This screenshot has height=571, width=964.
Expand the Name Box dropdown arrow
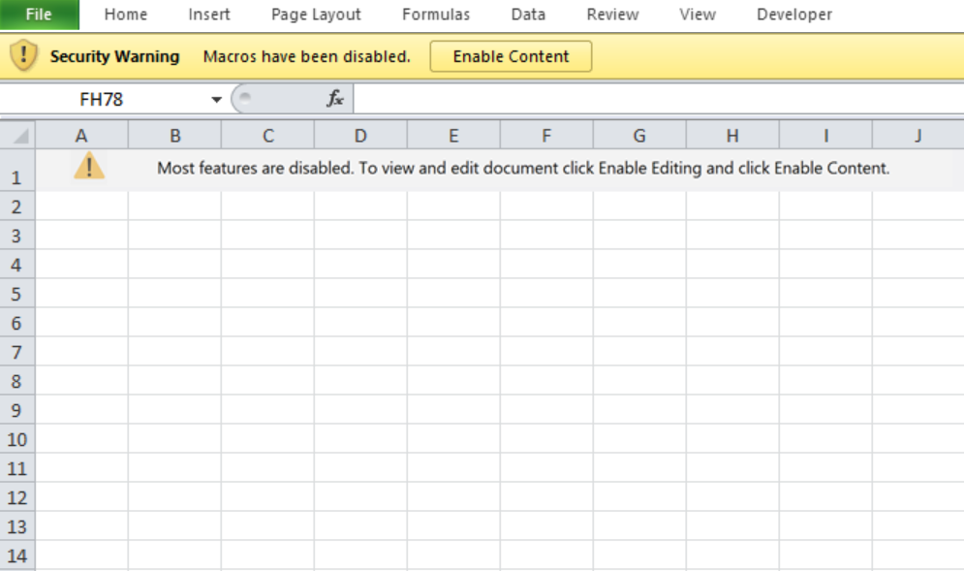click(x=216, y=100)
